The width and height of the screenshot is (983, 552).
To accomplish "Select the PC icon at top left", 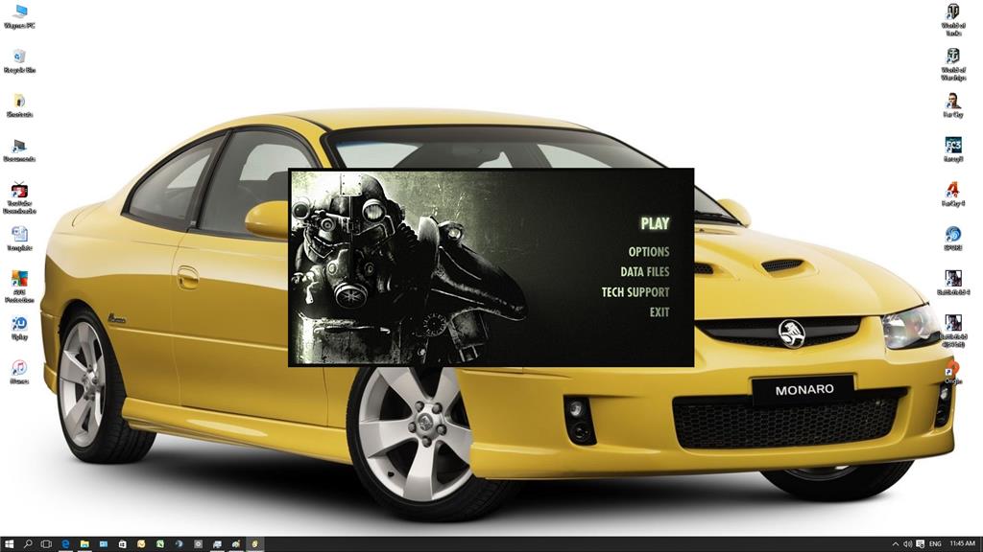I will pos(19,16).
